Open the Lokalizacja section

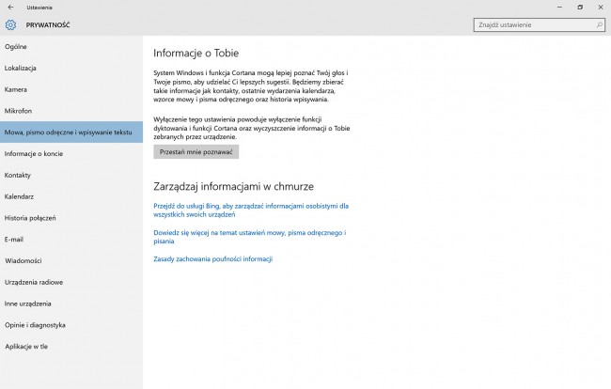(71, 69)
